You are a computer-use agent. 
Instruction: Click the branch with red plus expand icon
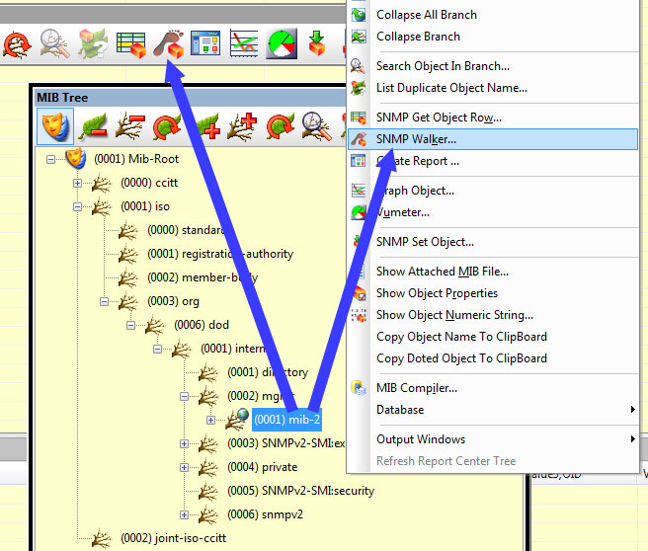[242, 126]
